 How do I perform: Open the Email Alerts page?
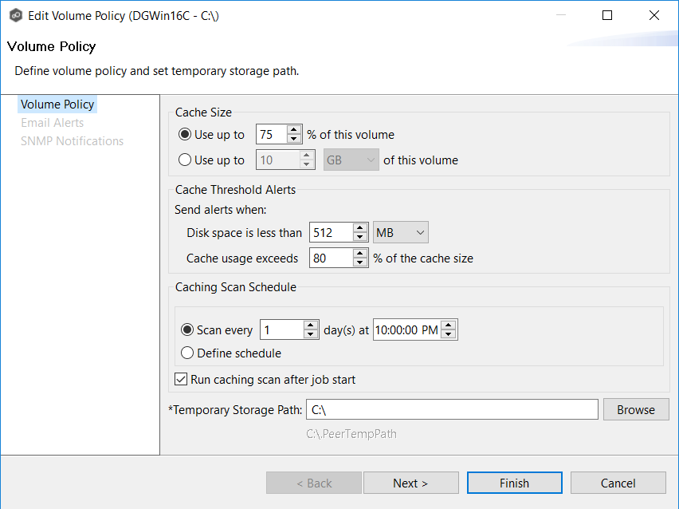click(52, 123)
